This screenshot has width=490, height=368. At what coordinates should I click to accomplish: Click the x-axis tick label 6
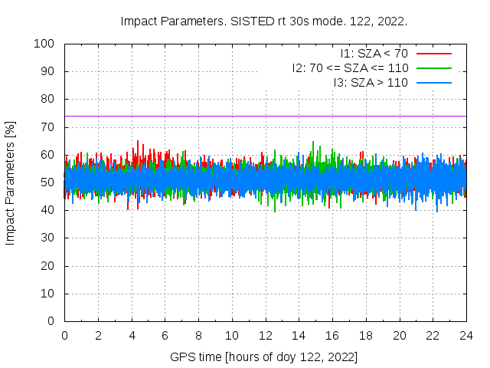click(165, 336)
